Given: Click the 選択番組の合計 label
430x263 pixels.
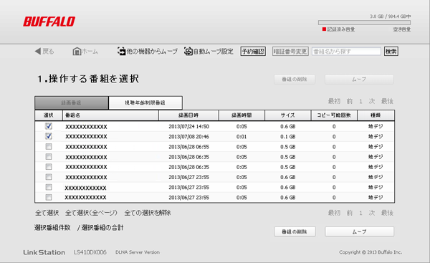Looking at the screenshot, I should pyautogui.click(x=102, y=228).
